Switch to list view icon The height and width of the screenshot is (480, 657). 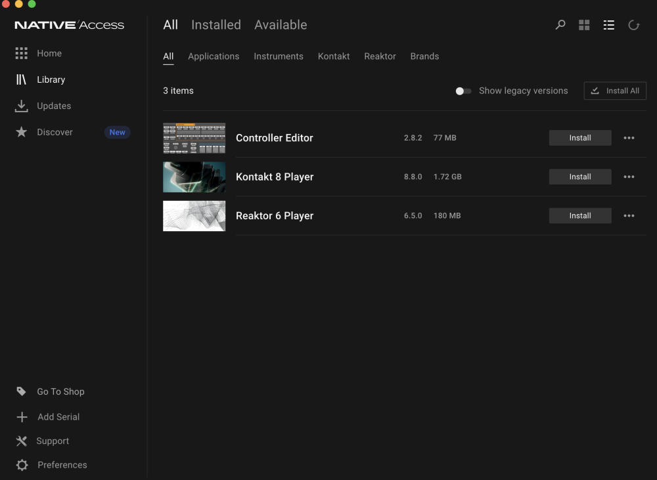click(x=609, y=25)
